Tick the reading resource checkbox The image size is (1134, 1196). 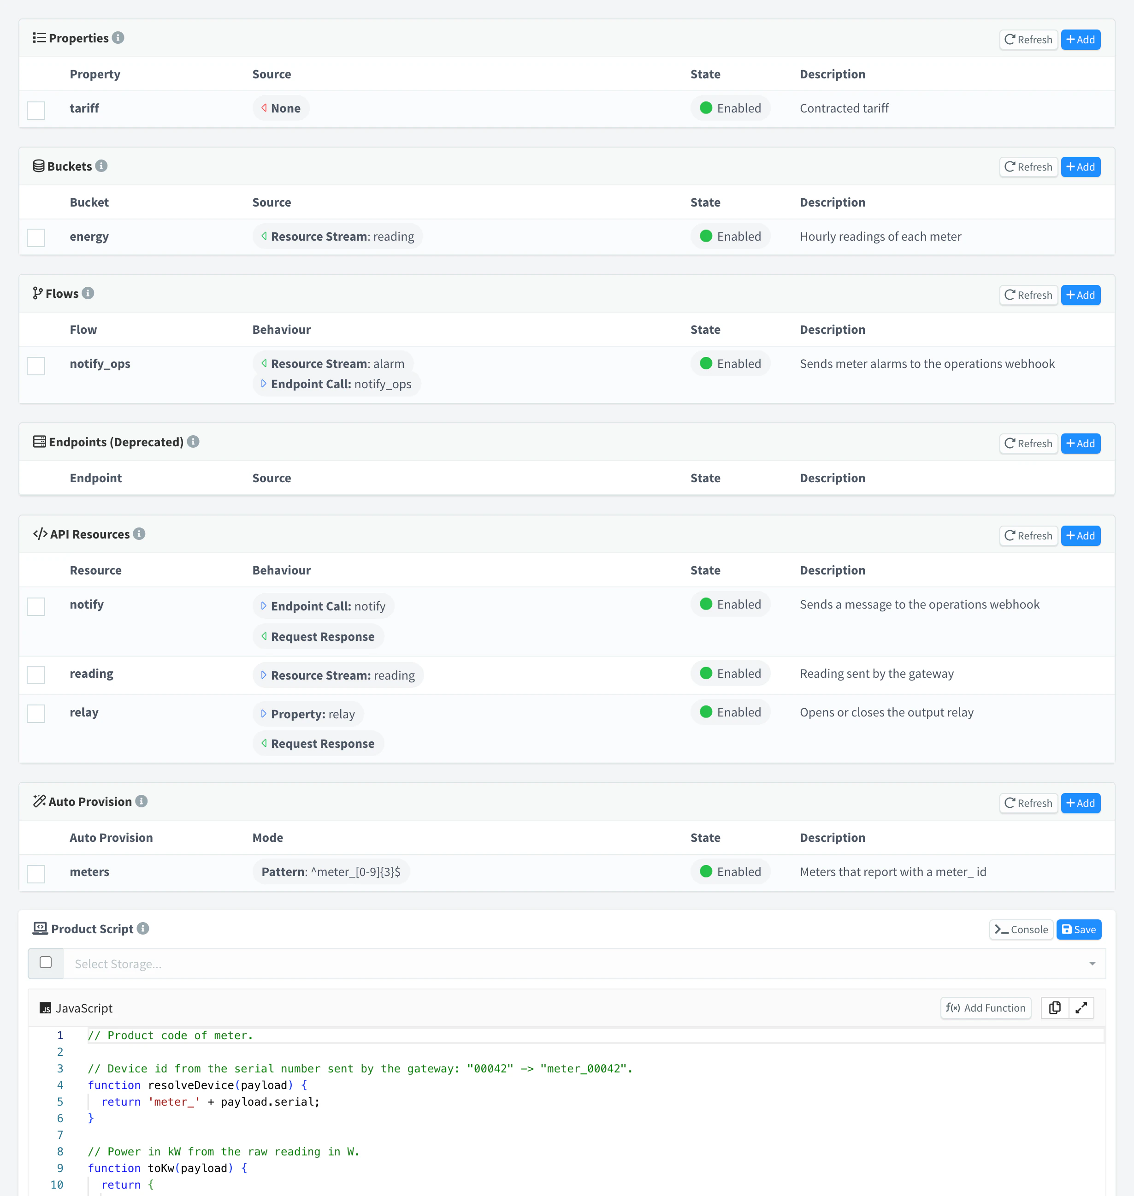pos(36,675)
